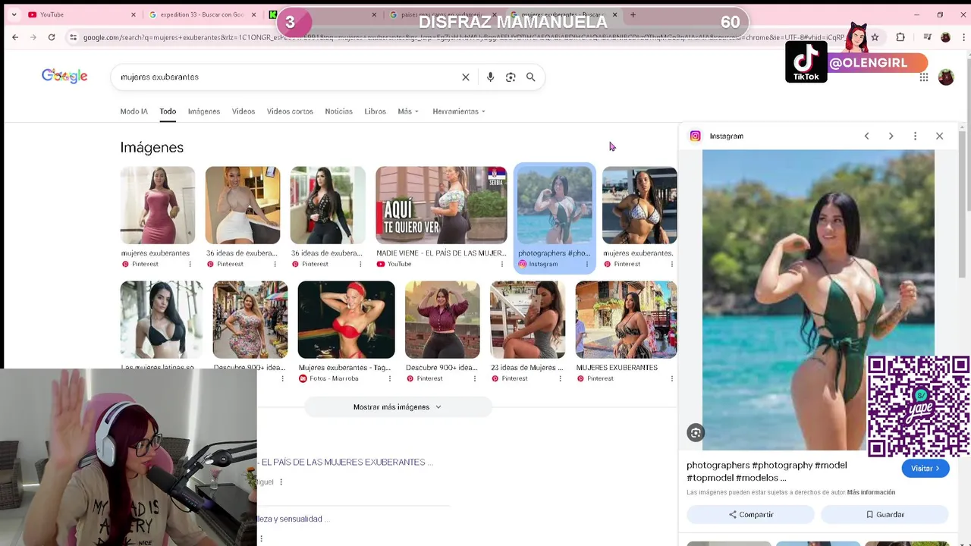Reload the page with refresh icon
The width and height of the screenshot is (971, 546).
tap(52, 37)
